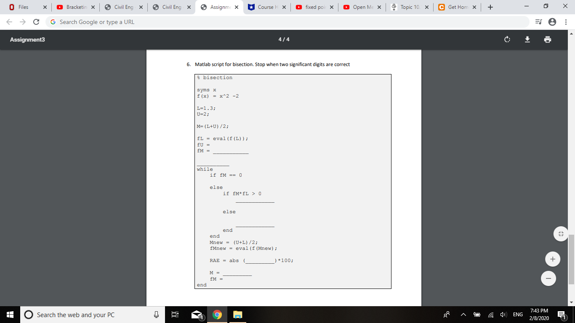This screenshot has width=575, height=323.
Task: Open Task View on the taskbar
Action: click(175, 314)
